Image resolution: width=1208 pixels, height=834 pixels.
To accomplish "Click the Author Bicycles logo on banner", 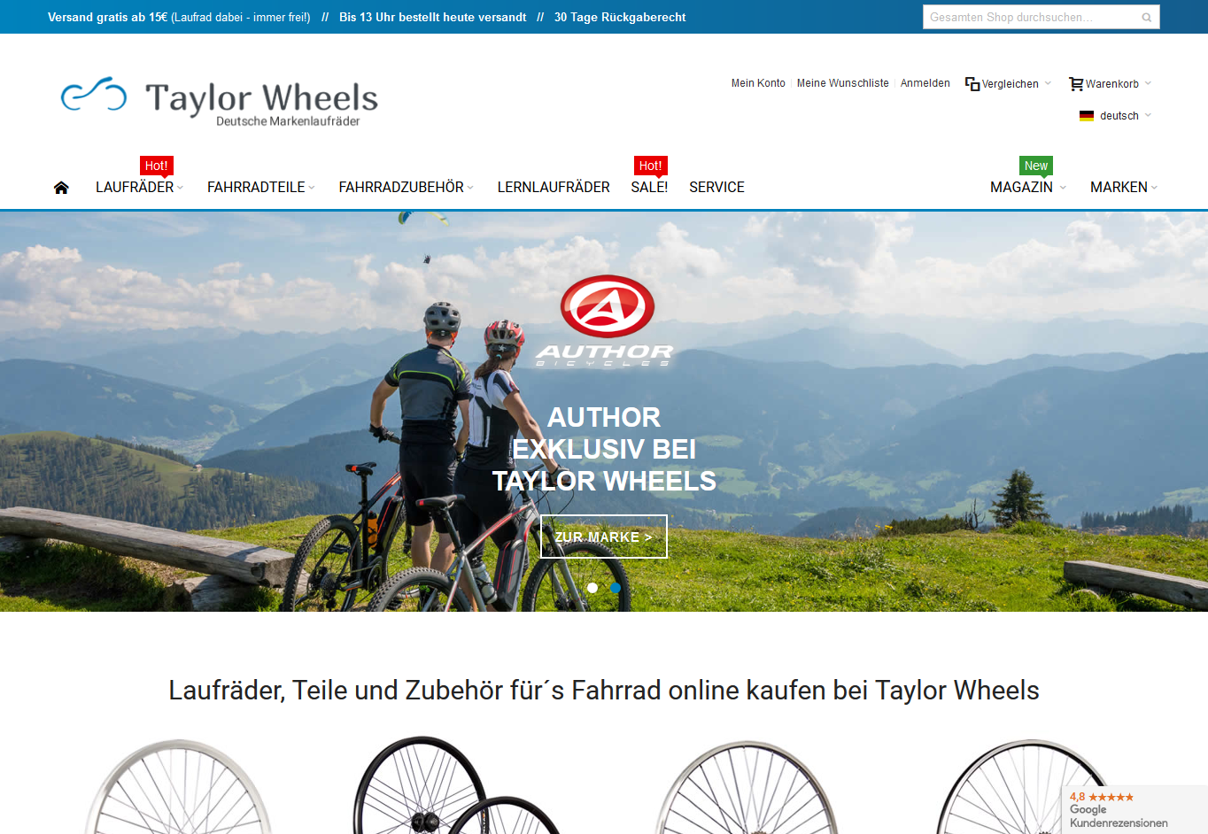I will 607,320.
